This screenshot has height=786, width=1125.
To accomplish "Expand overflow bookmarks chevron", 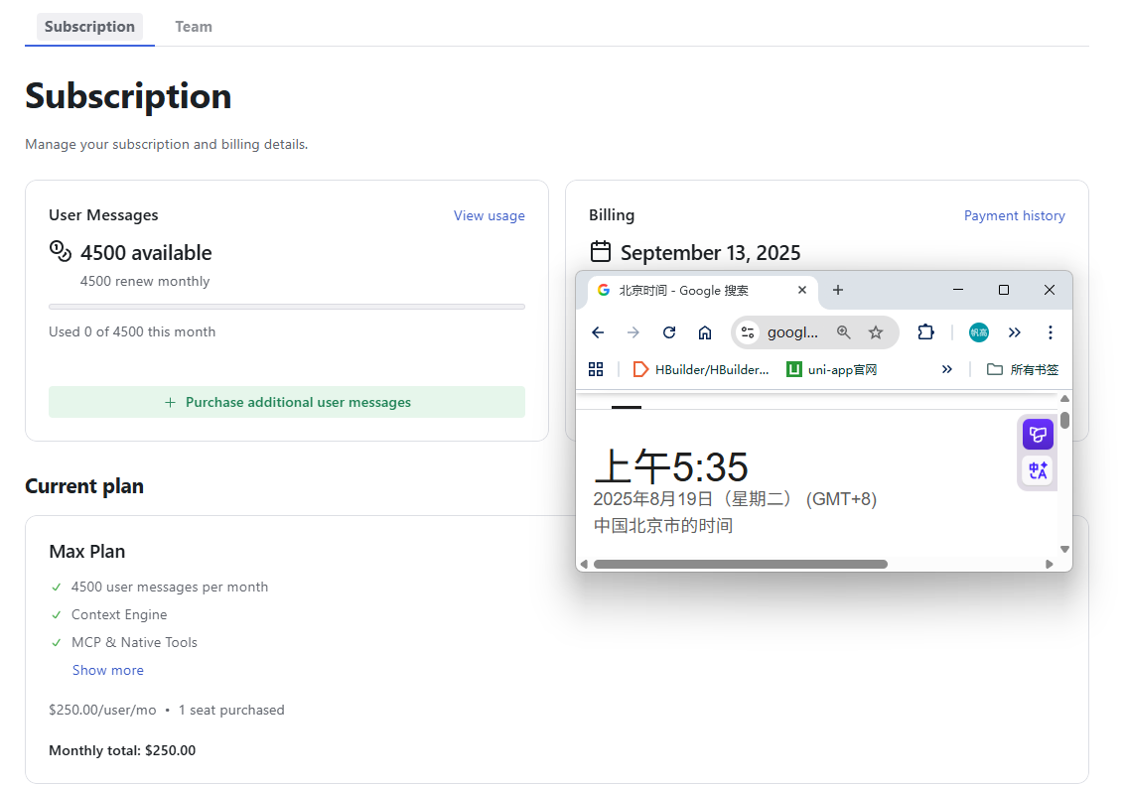I will (x=947, y=370).
